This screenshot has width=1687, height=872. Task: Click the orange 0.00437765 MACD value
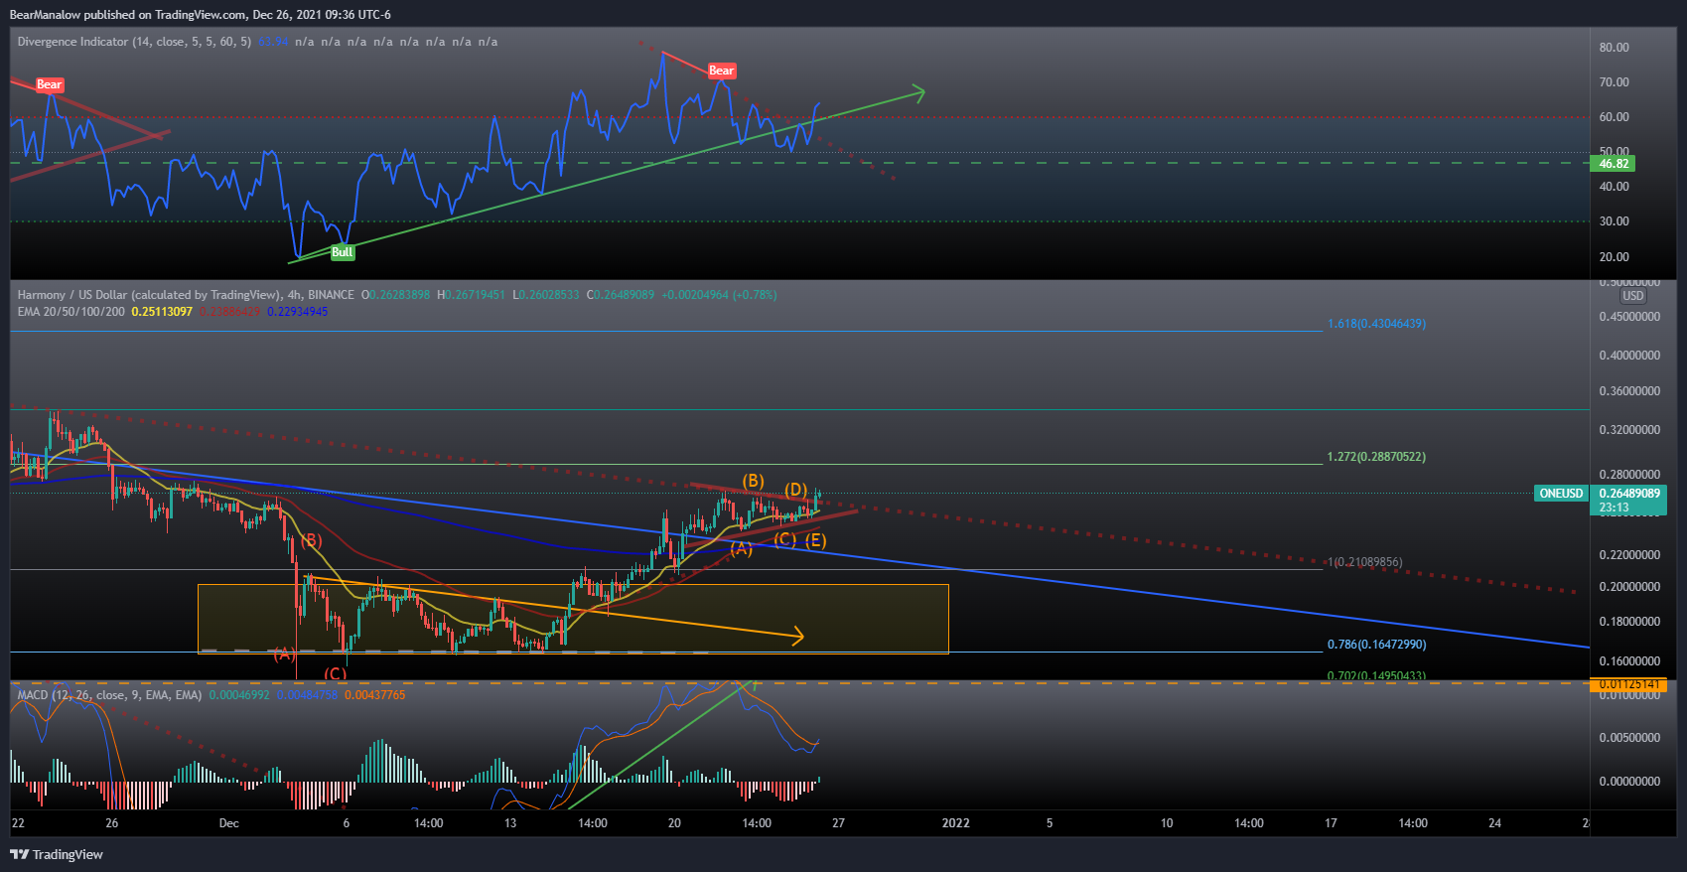tap(374, 695)
